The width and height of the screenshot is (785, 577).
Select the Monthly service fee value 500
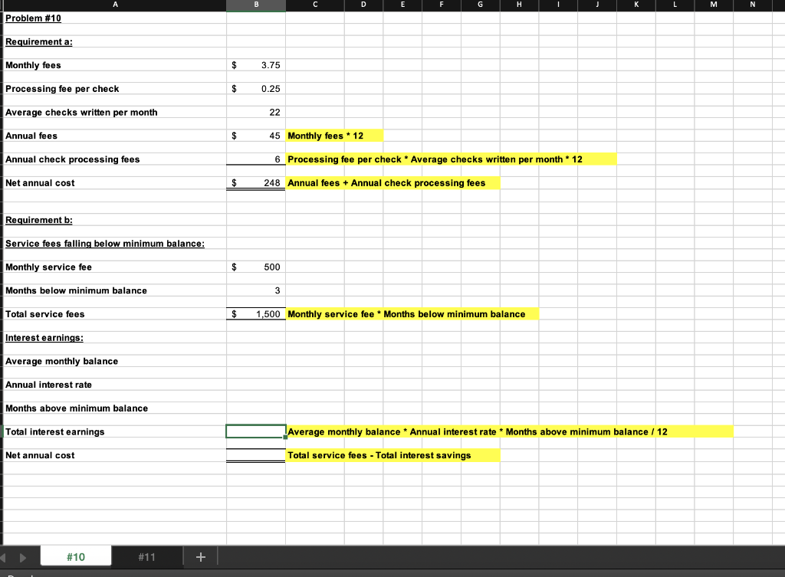pyautogui.click(x=256, y=267)
